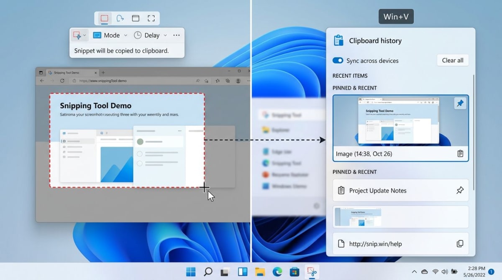Click the 'Snipping Tool Demo' page heading
This screenshot has width=502, height=280.
(95, 106)
